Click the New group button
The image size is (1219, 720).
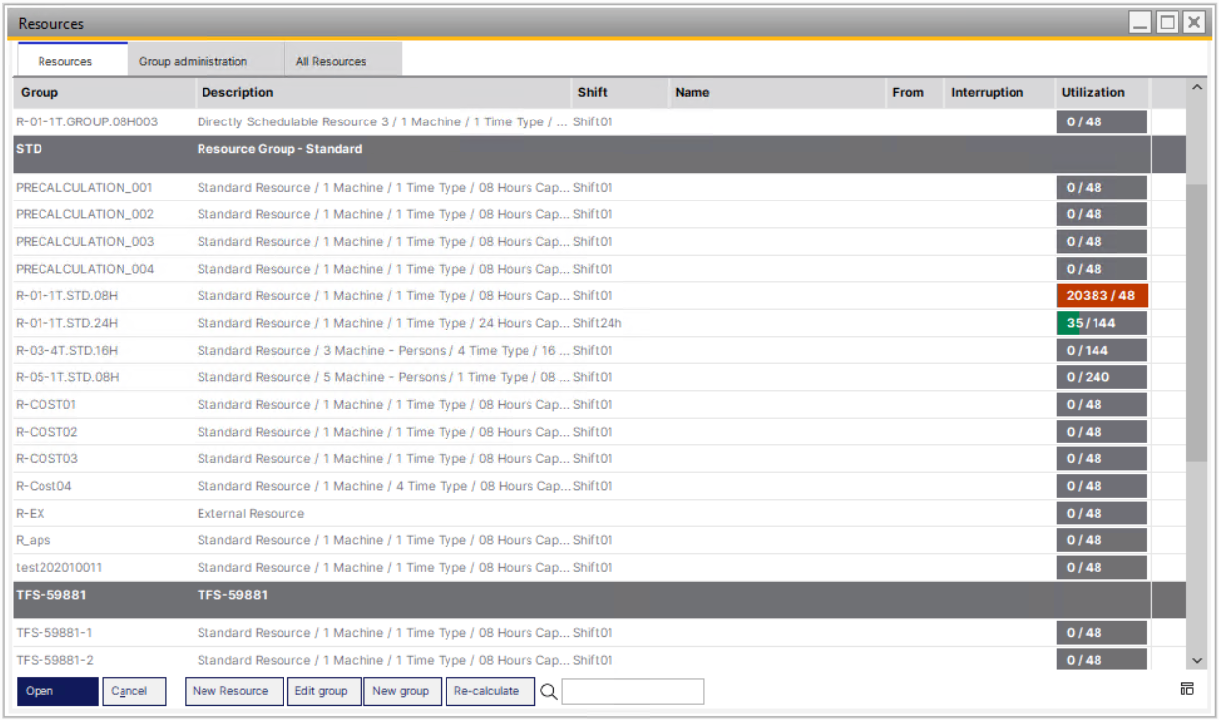(x=400, y=691)
